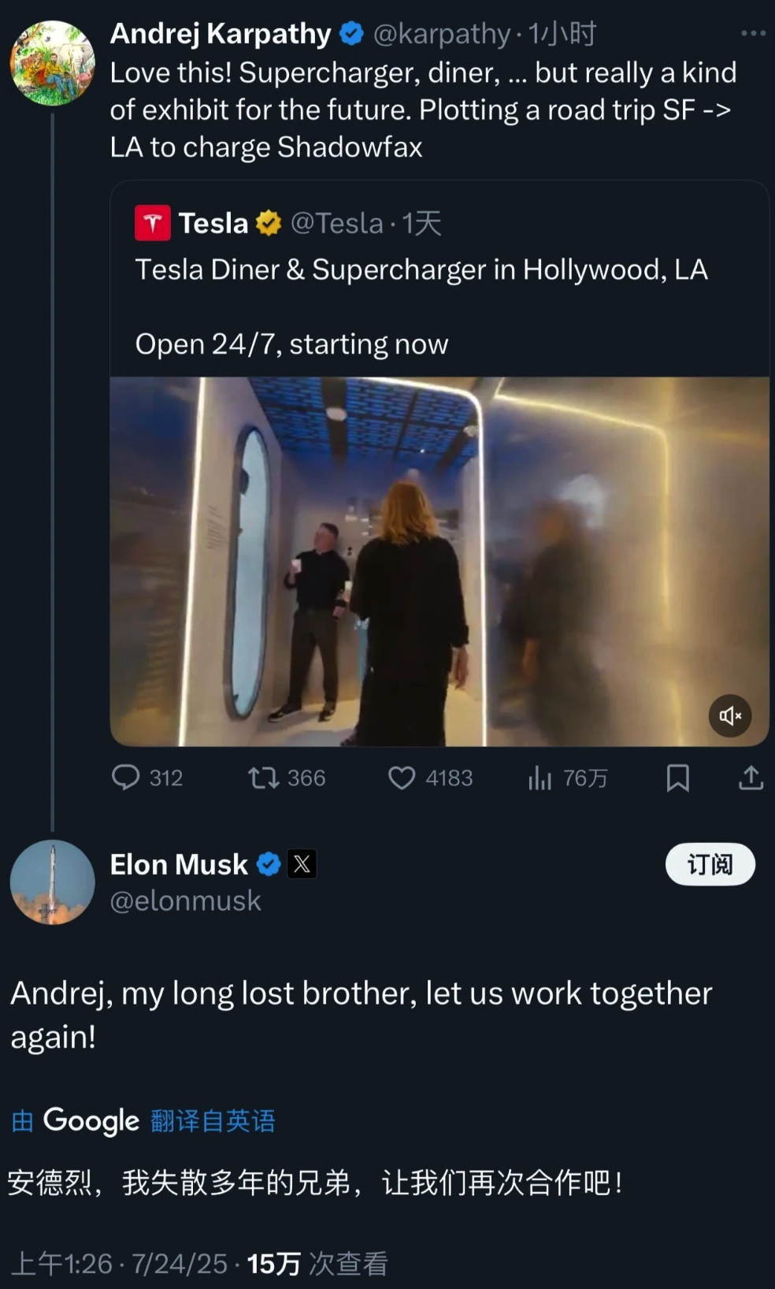Open the three-dot more options menu
Screen dimensions: 775x1289
(x=753, y=33)
